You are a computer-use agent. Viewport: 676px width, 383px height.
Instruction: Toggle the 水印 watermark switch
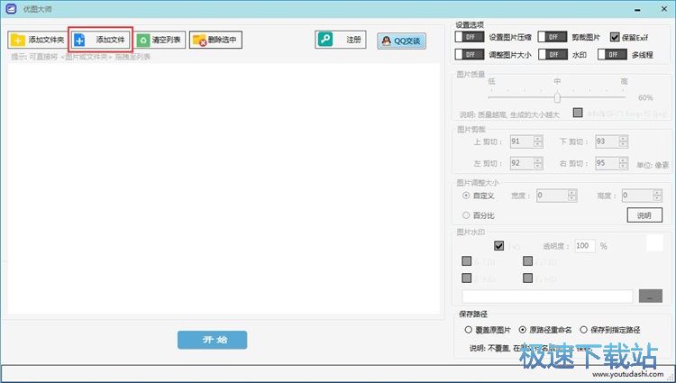(553, 55)
